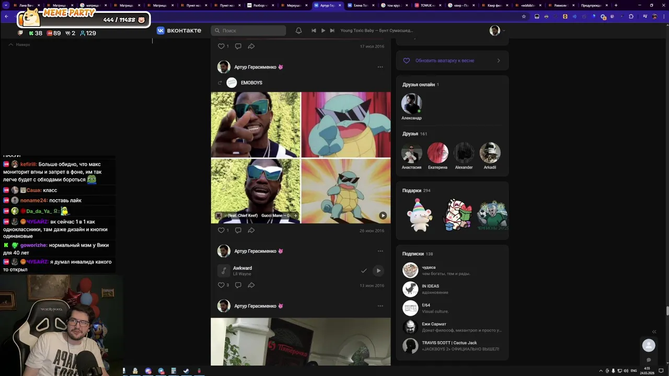The height and width of the screenshot is (376, 669).
Task: Open the bear with party hat gift
Action: coord(419,215)
